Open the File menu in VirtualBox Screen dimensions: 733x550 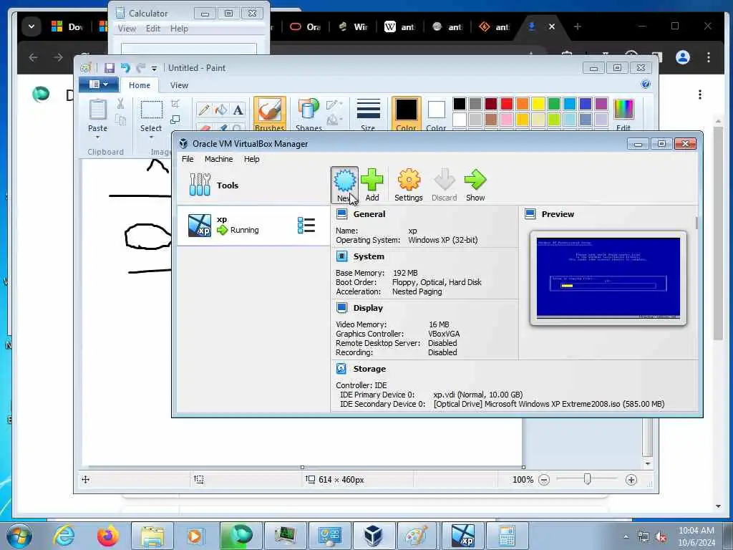tap(188, 159)
